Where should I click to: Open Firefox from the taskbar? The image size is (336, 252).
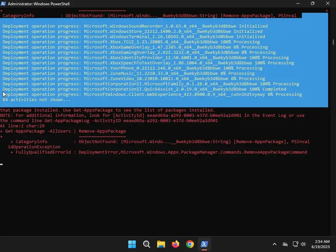pos(176,244)
